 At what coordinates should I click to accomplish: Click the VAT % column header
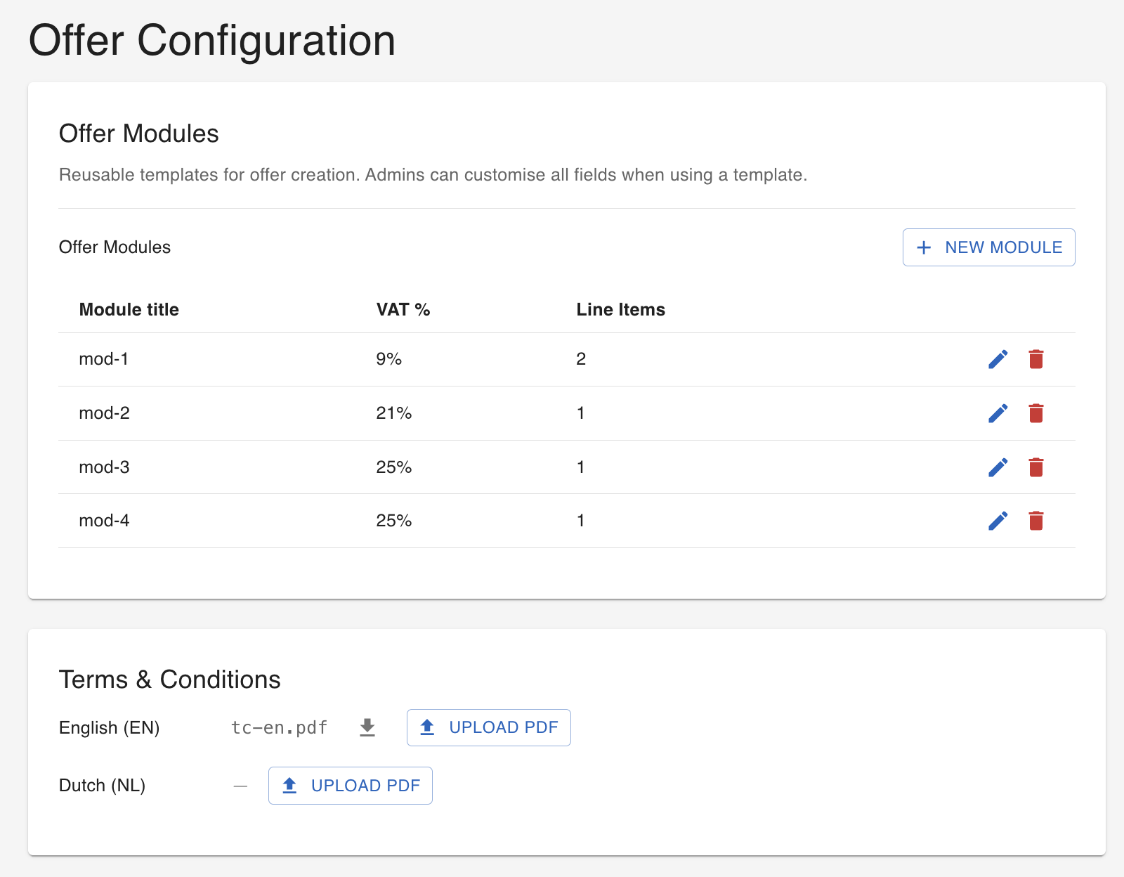[403, 309]
